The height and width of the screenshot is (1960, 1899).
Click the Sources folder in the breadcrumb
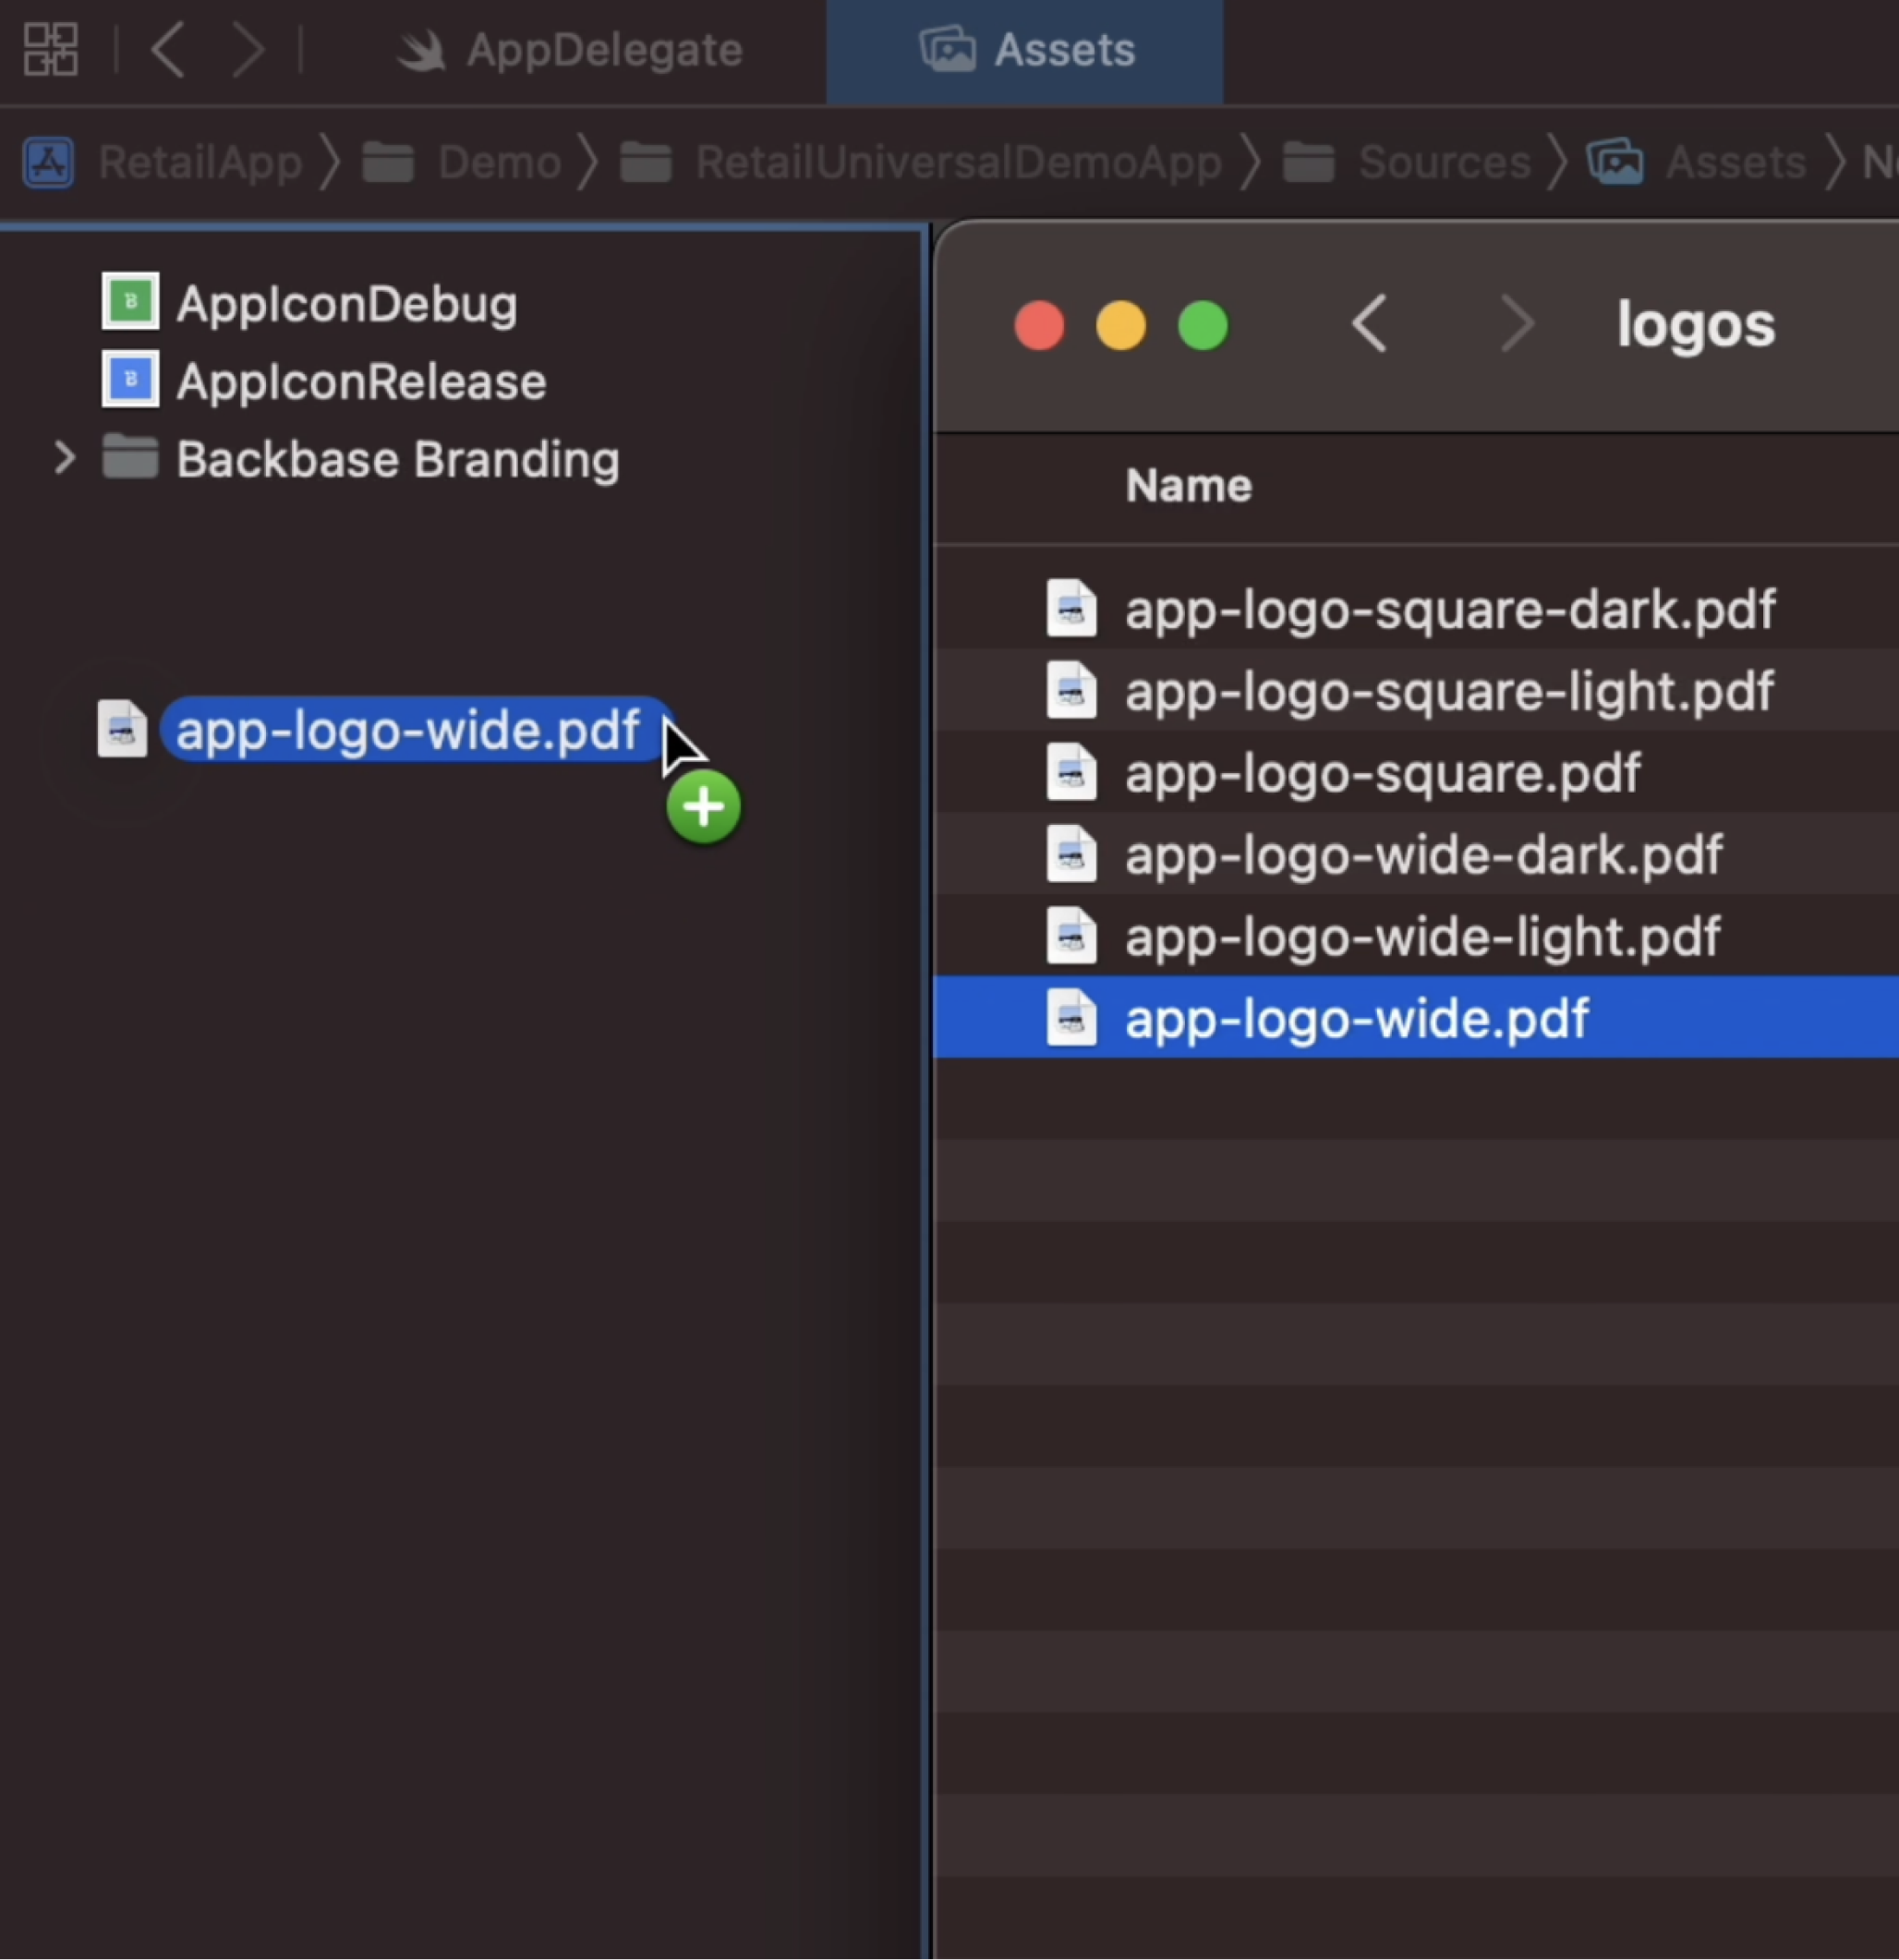[x=1443, y=162]
